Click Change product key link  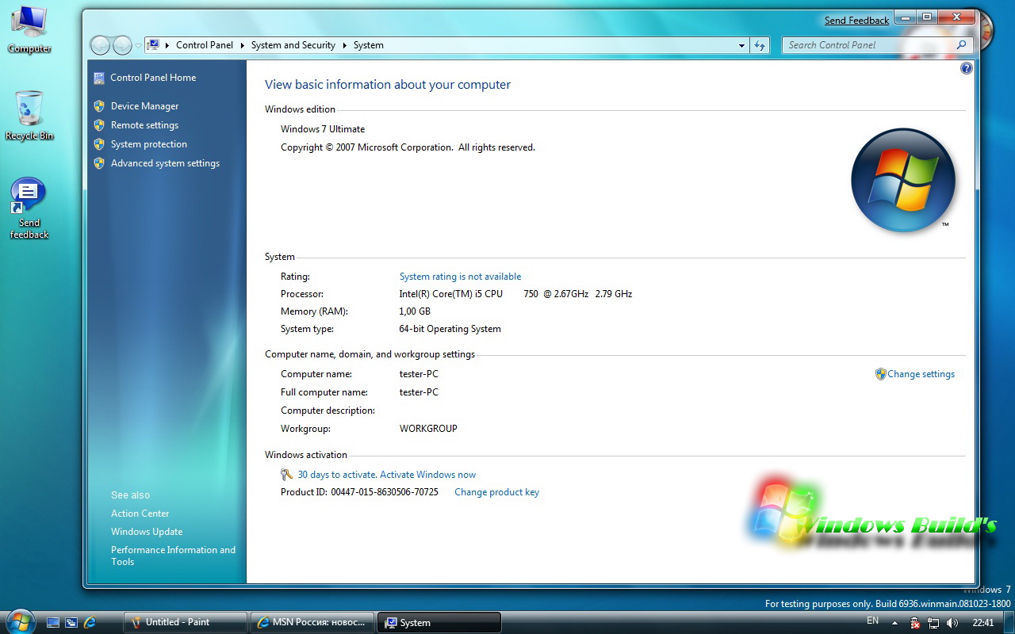coord(496,492)
